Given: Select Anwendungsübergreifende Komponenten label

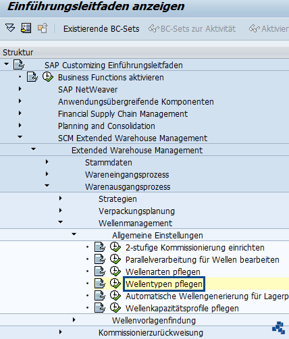Looking at the screenshot, I should [x=136, y=102].
